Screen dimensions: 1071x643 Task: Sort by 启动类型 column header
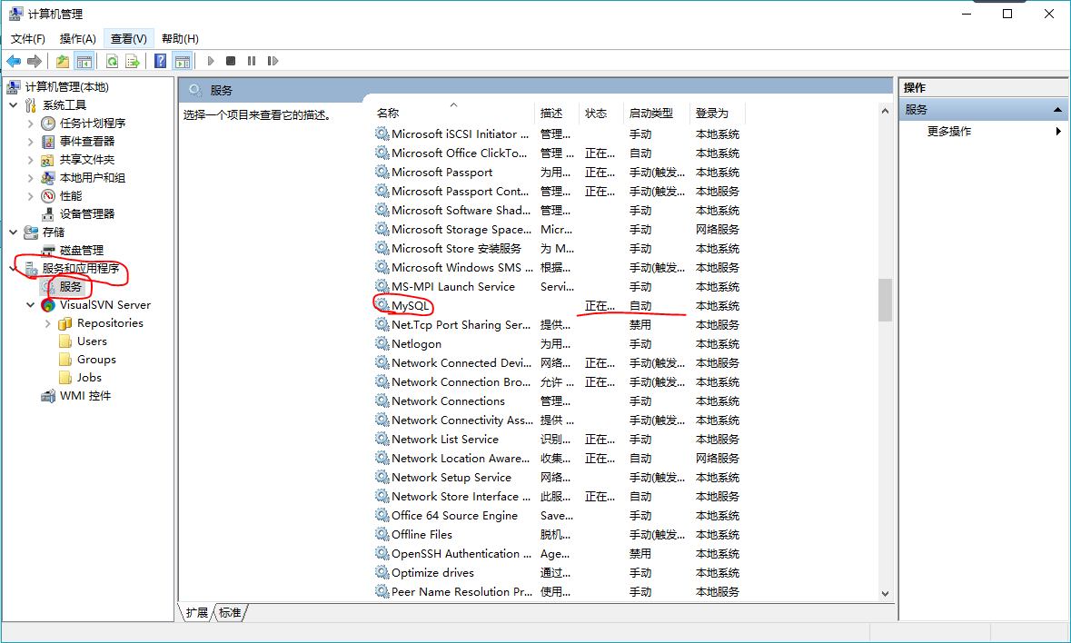pyautogui.click(x=656, y=114)
